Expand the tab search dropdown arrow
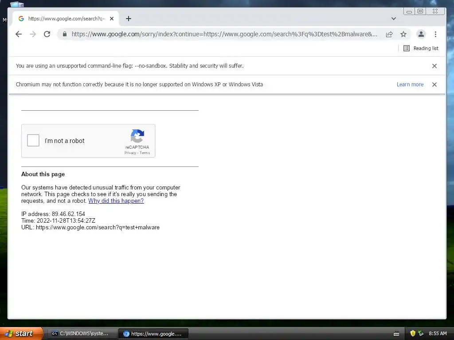Screen dimensions: 454x340 click(394, 19)
